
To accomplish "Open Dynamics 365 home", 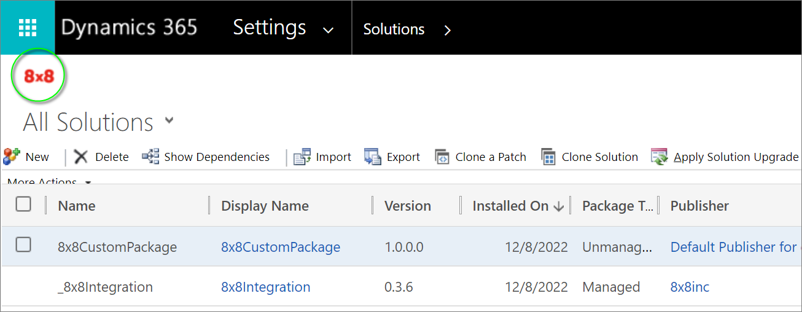I will pos(130,28).
